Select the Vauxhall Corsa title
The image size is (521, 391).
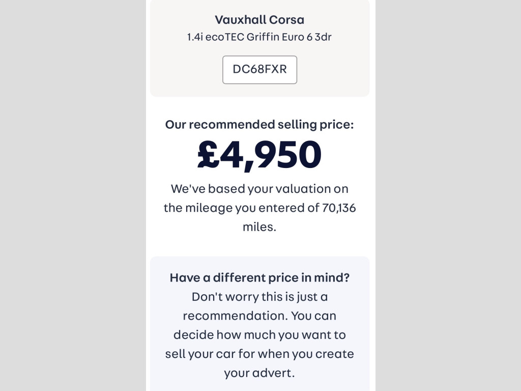(259, 20)
